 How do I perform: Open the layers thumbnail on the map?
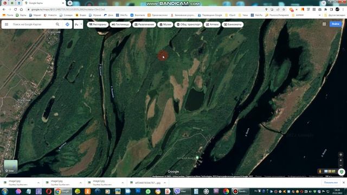[x=10, y=166]
